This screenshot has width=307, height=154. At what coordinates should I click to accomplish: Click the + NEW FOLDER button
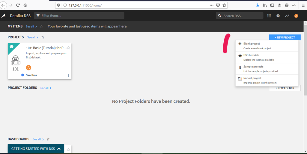pos(285,88)
